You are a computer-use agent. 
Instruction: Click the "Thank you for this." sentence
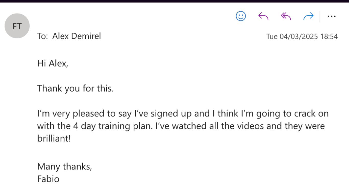pos(75,89)
